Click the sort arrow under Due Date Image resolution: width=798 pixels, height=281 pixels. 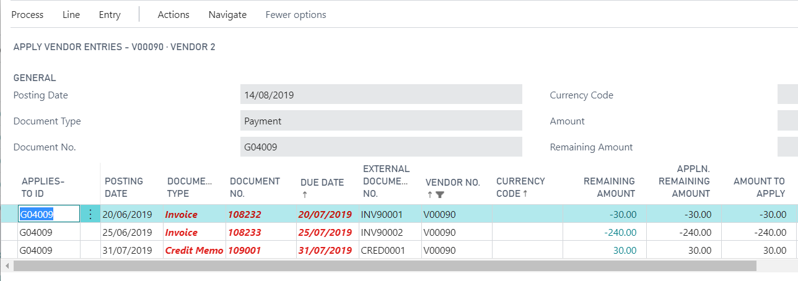[x=305, y=194]
